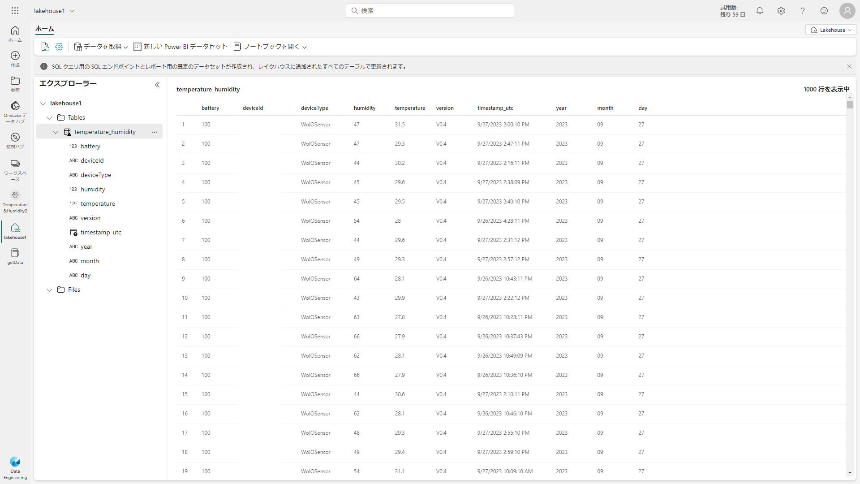Image resolution: width=860 pixels, height=484 pixels.
Task: Click the refresh icon in toolbar
Action: click(45, 47)
